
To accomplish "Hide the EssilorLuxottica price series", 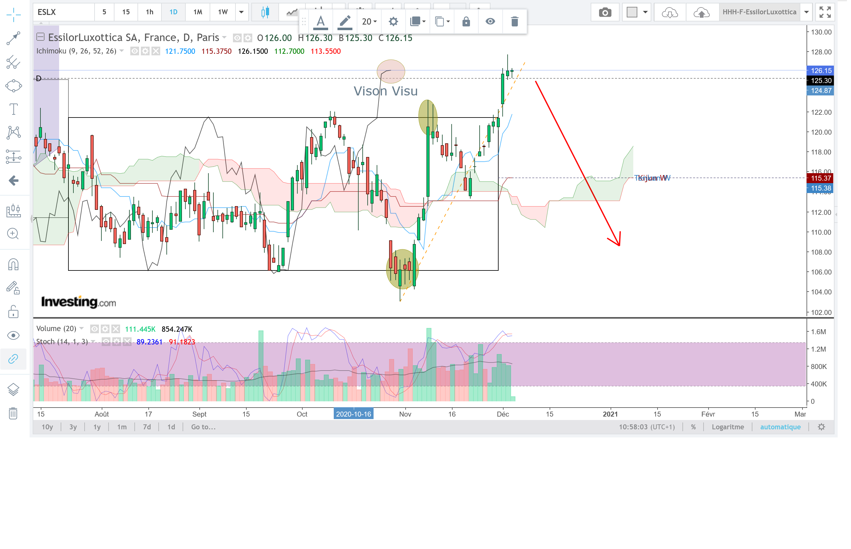I will [x=237, y=38].
